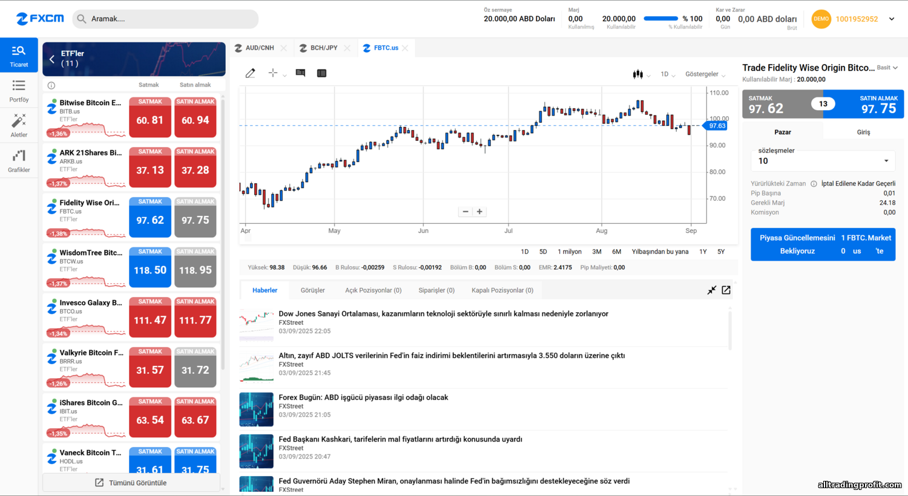Go back from the ETF'ler list
The width and height of the screenshot is (908, 496).
pyautogui.click(x=52, y=59)
